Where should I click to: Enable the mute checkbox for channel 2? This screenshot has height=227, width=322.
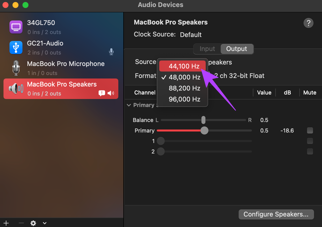[x=310, y=151]
